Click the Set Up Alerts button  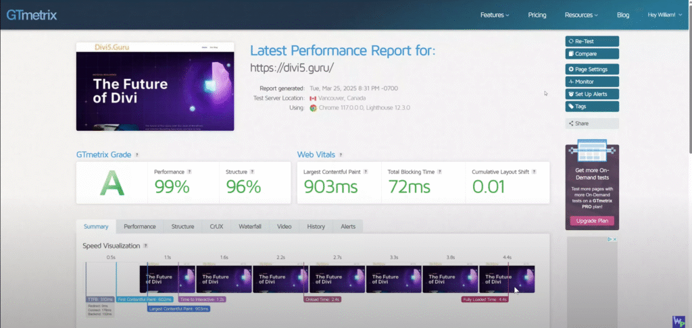point(592,94)
